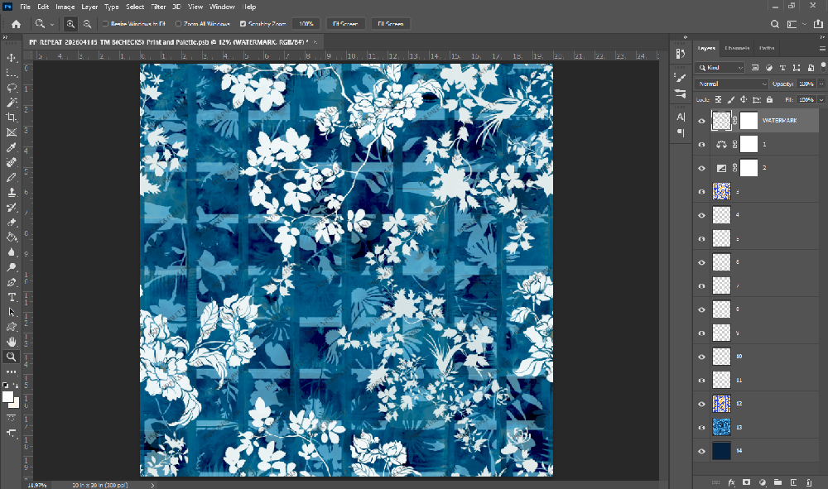Click the Home icon in options bar
The height and width of the screenshot is (489, 828).
click(17, 24)
